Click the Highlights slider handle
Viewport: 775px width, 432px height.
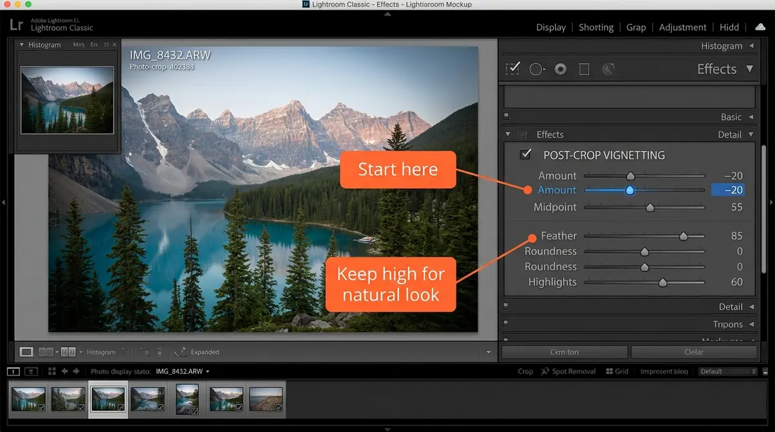[662, 282]
